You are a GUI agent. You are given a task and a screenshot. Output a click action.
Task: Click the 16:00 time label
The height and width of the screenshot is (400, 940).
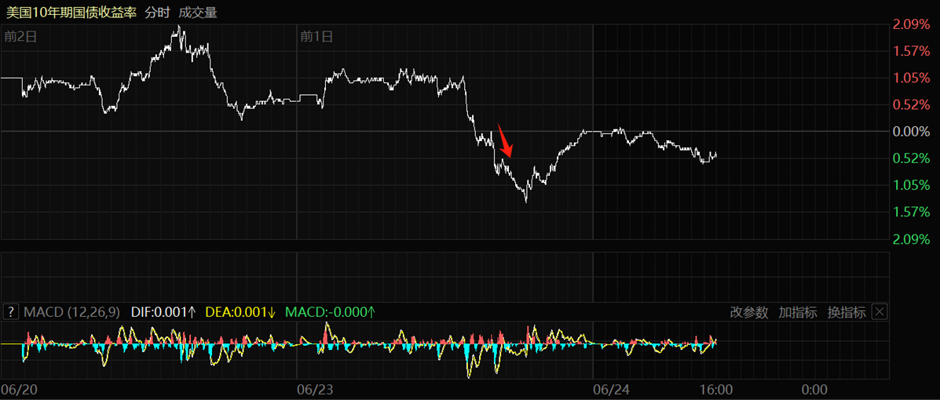pyautogui.click(x=717, y=390)
